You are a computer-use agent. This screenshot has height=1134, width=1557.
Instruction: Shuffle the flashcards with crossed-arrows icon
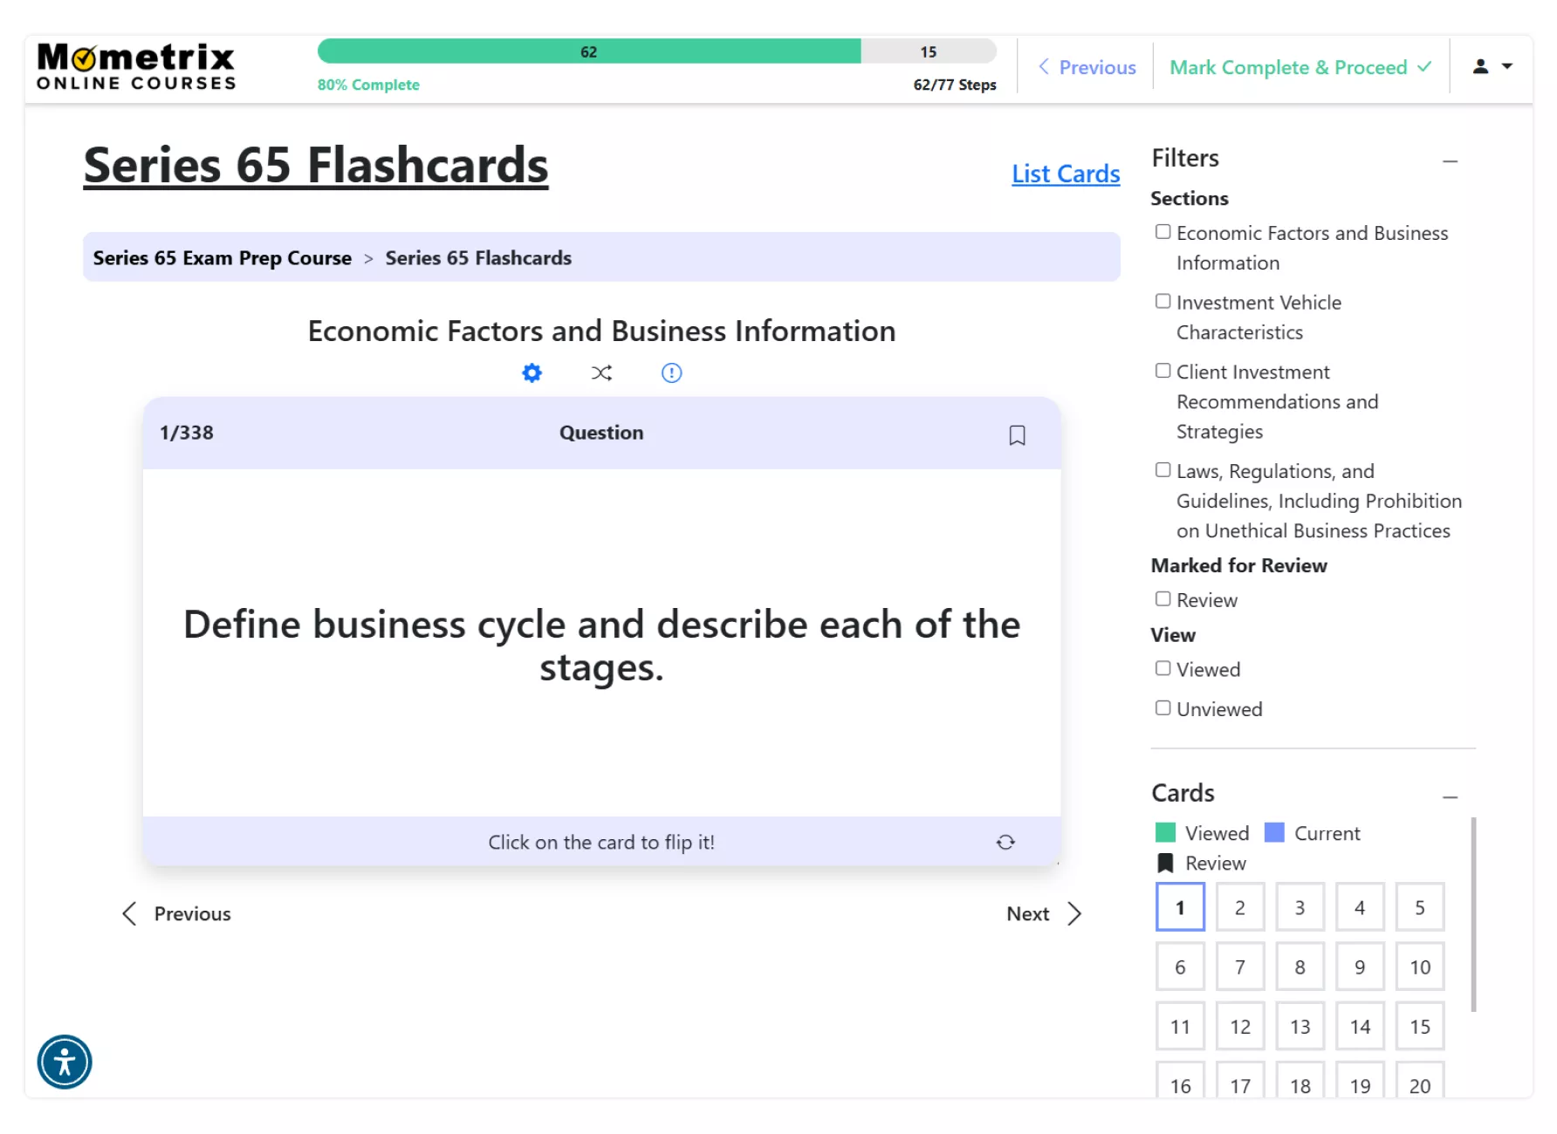tap(601, 373)
